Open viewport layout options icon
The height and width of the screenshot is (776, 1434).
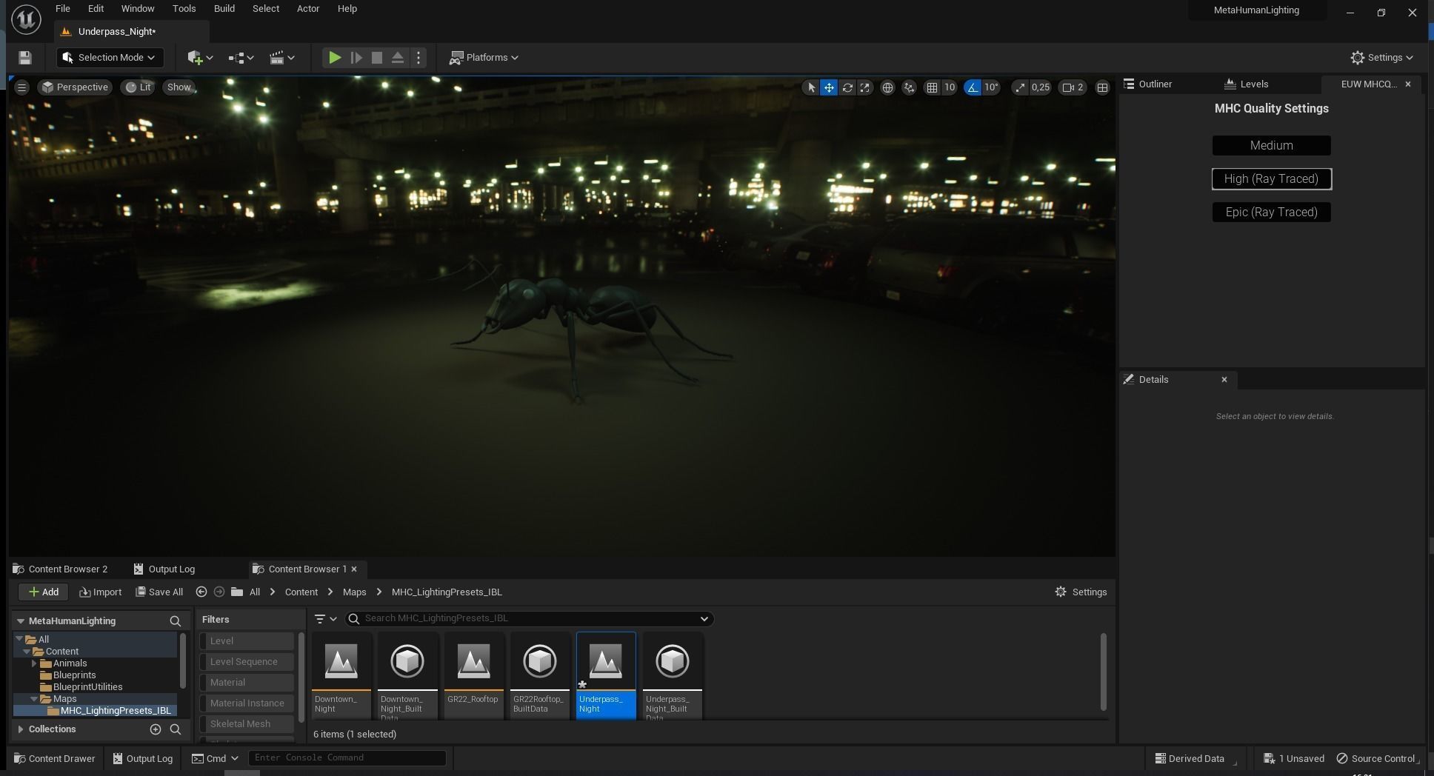[x=1102, y=87]
